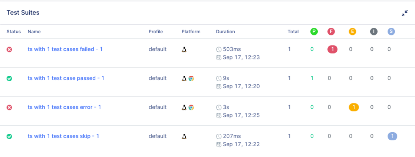Screen dimensions: 415x157
Task: Open 'ts with 1 test case passed - 1'
Action: [66, 78]
